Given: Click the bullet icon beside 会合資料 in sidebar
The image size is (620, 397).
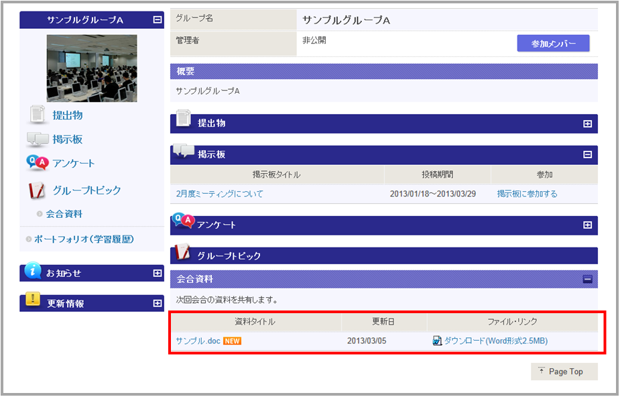Looking at the screenshot, I should pos(40,214).
